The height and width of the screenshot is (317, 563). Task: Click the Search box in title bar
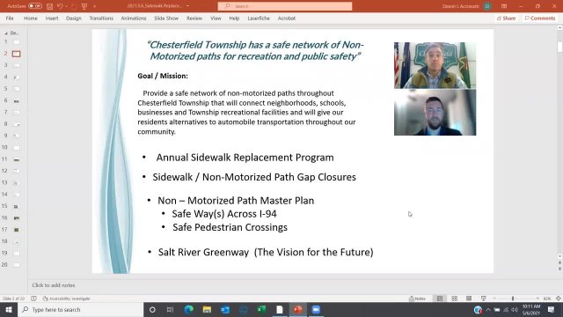285,6
